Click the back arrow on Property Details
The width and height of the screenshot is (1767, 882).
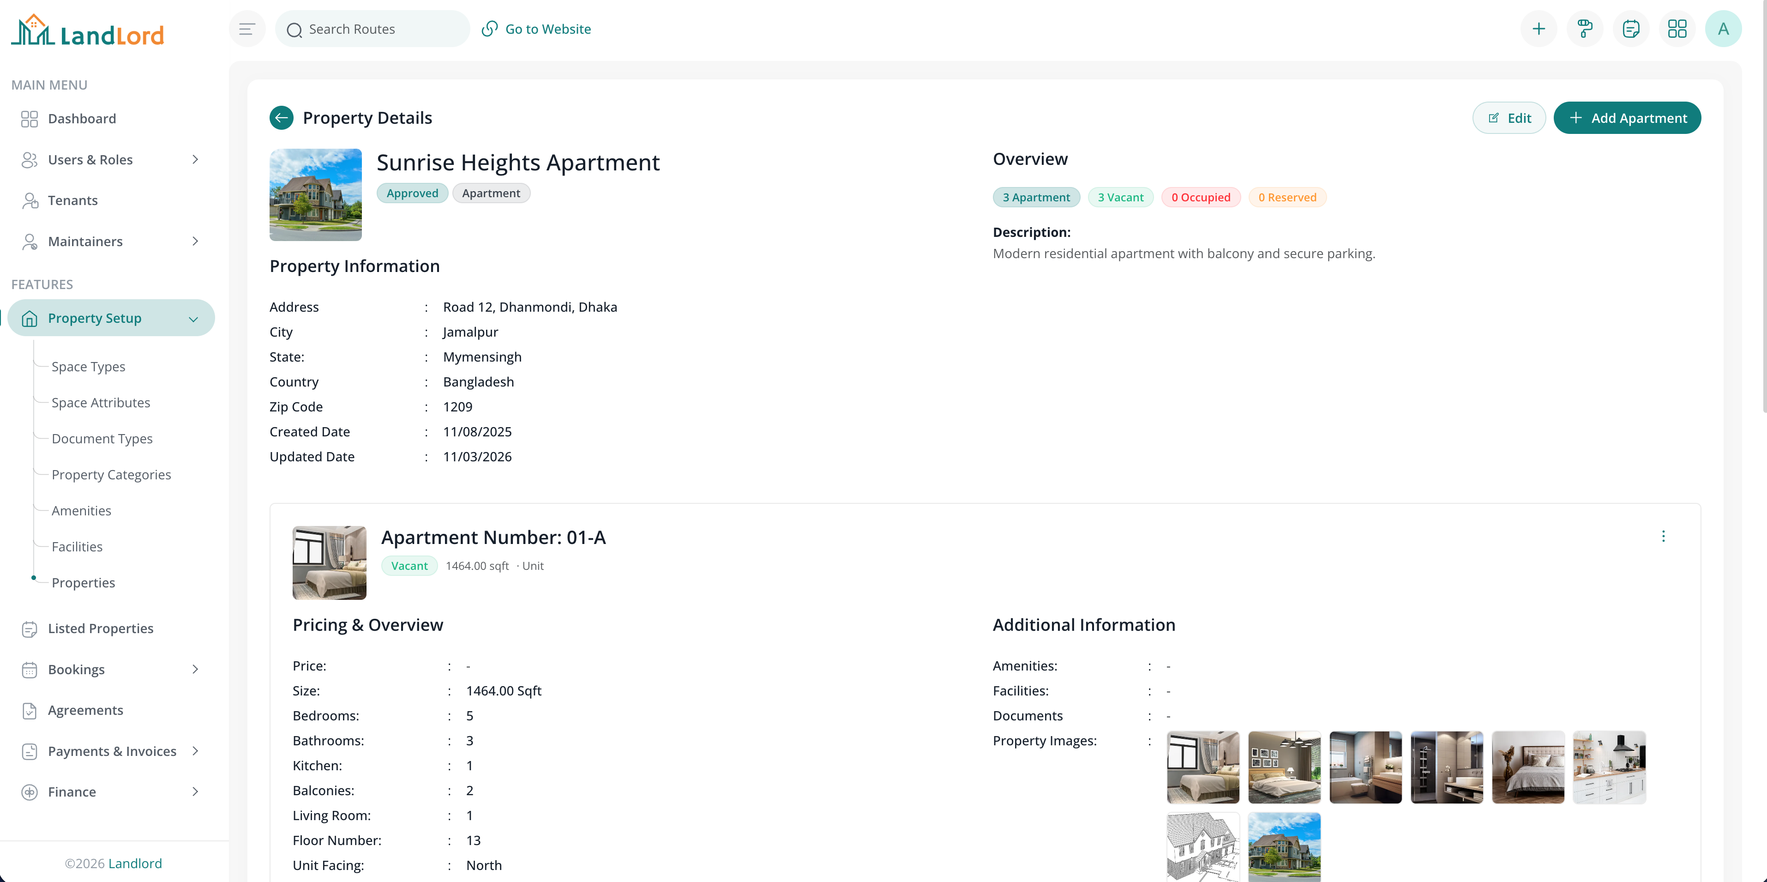click(281, 117)
